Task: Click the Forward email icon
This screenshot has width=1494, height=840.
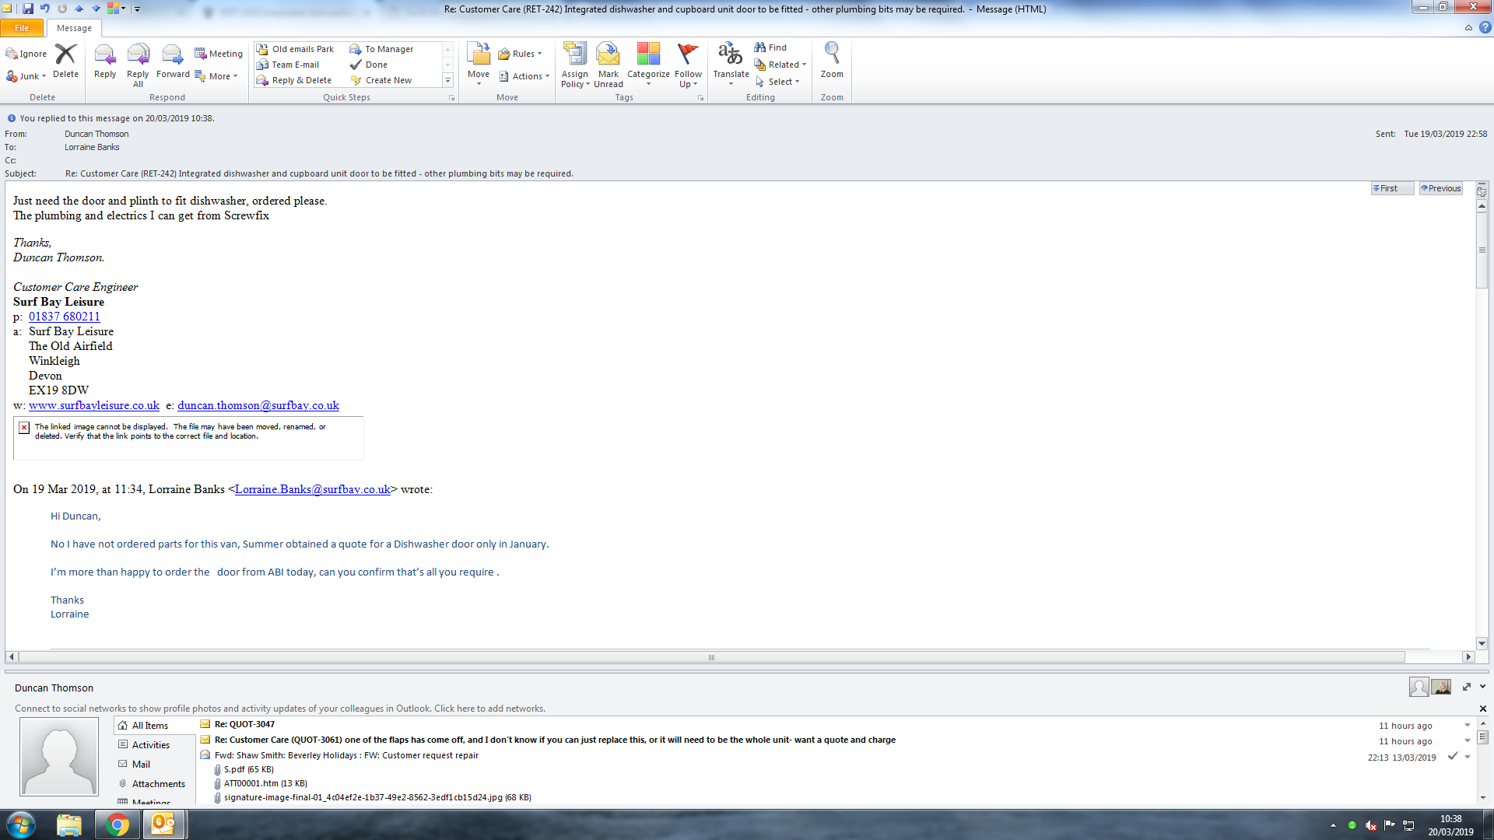Action: (172, 56)
